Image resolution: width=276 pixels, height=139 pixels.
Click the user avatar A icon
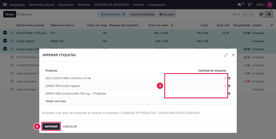tap(270, 5)
